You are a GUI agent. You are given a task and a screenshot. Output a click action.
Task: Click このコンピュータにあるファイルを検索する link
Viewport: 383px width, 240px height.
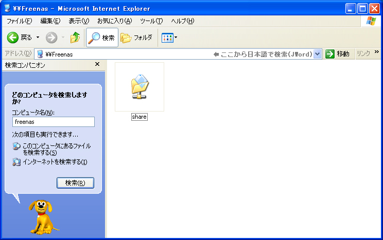pyautogui.click(x=57, y=149)
